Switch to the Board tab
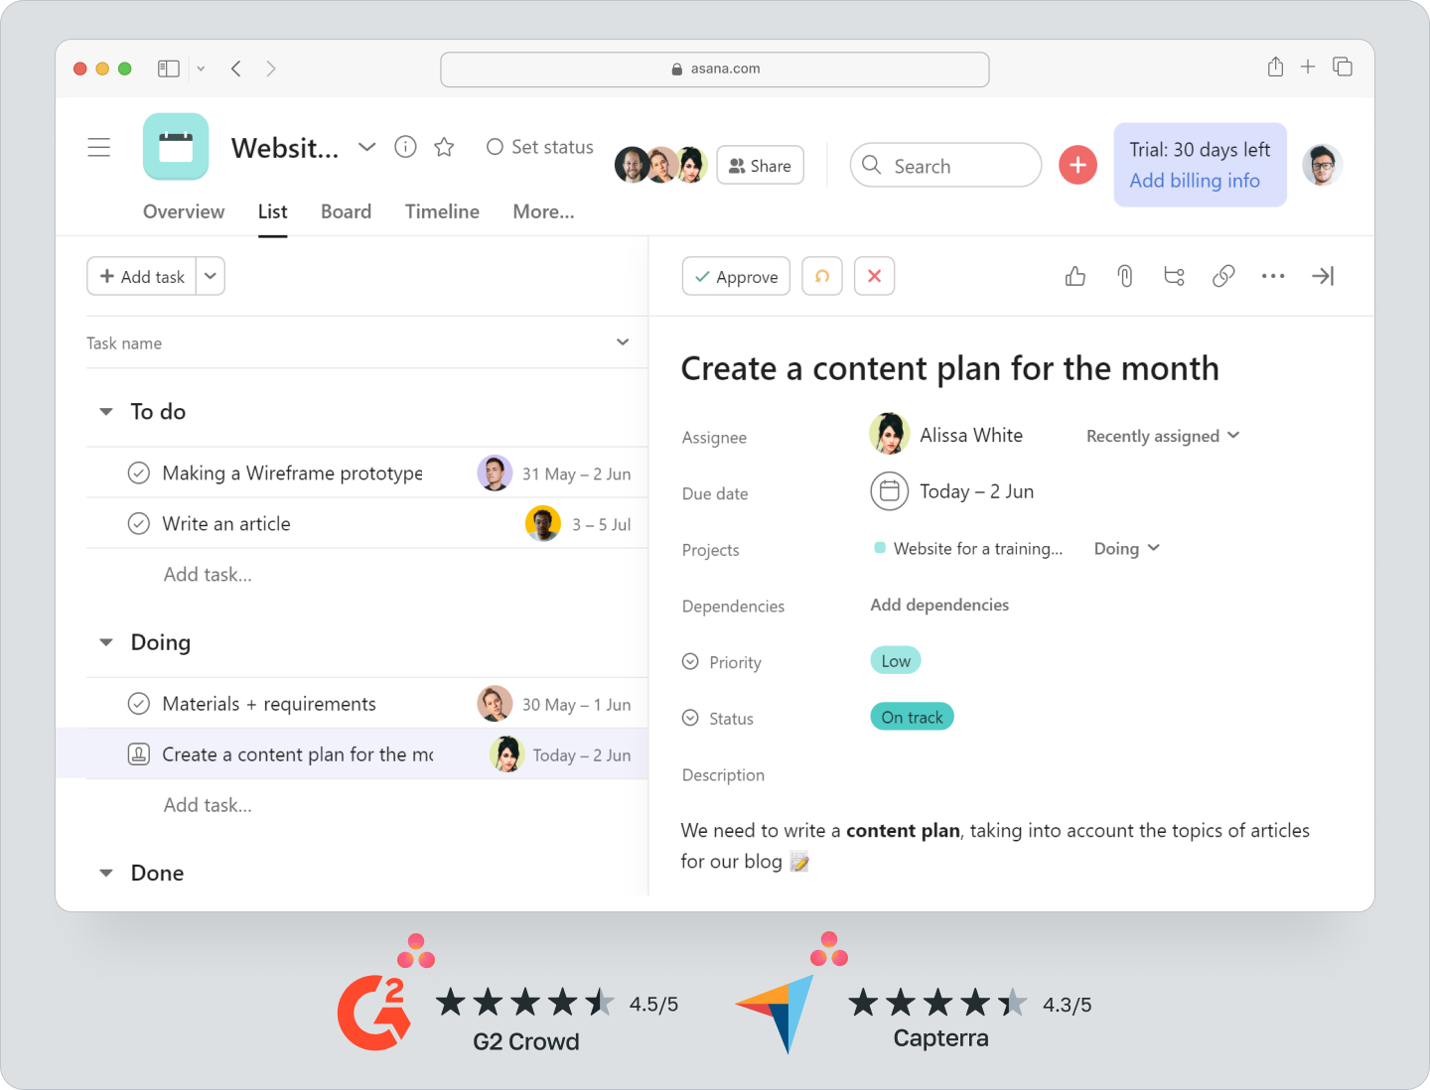Image resolution: width=1430 pixels, height=1090 pixels. pyautogui.click(x=346, y=211)
